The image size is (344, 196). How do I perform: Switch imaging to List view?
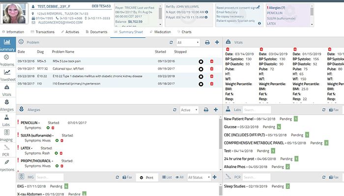167,177
